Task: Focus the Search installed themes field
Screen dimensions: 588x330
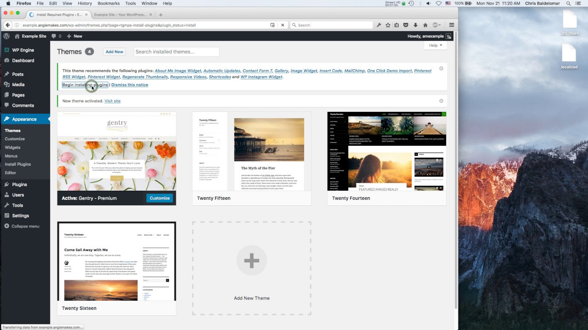Action: point(176,52)
